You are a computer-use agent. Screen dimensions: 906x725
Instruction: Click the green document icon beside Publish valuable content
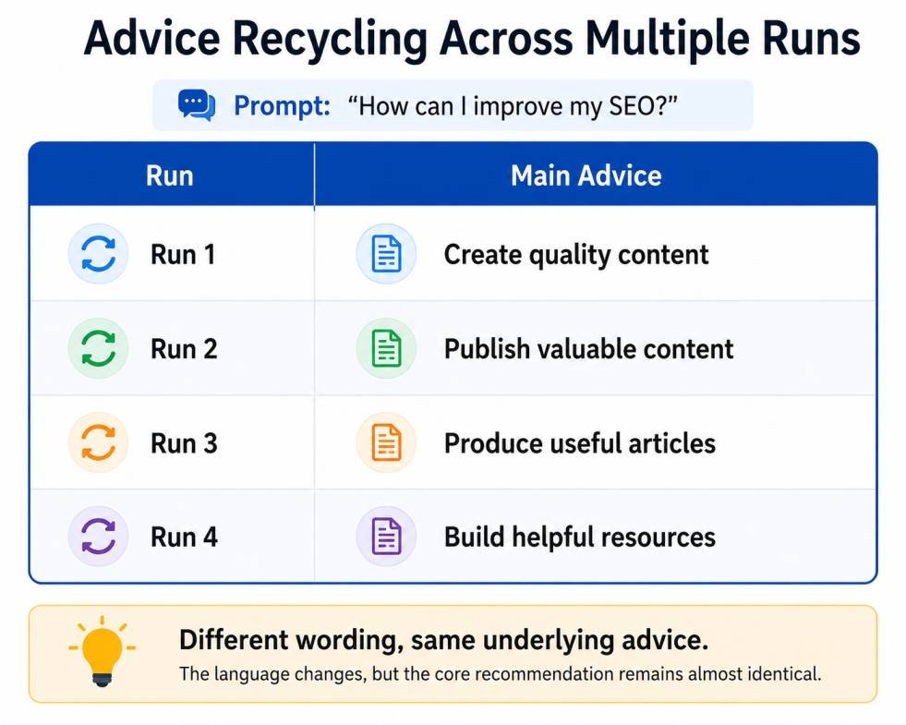click(x=386, y=348)
